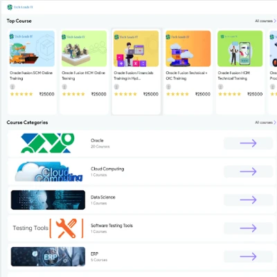This screenshot has width=277, height=277.
Task: Open the ERP category arrow button
Action: [x=248, y=256]
